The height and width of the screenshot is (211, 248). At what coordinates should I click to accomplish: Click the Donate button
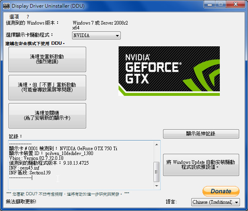(x=221, y=191)
